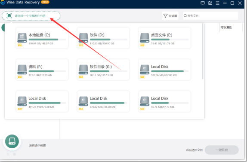The width and height of the screenshot is (247, 162).
Task: Select the 桌面文件 (E:) drive icon
Action: (x=145, y=38)
